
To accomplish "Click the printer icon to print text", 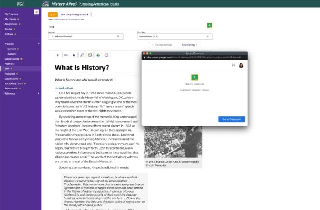I will point(106,55).
